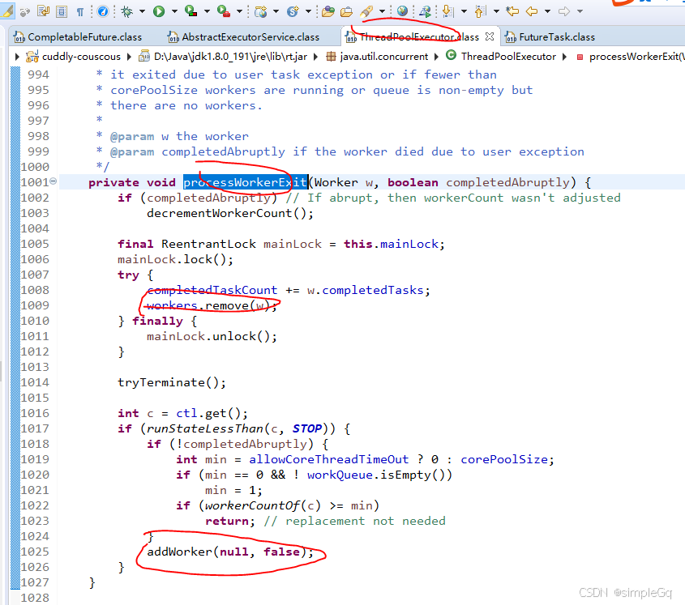The width and height of the screenshot is (685, 605).
Task: Click addWorker(null, false) on line 1025
Action: tap(230, 552)
